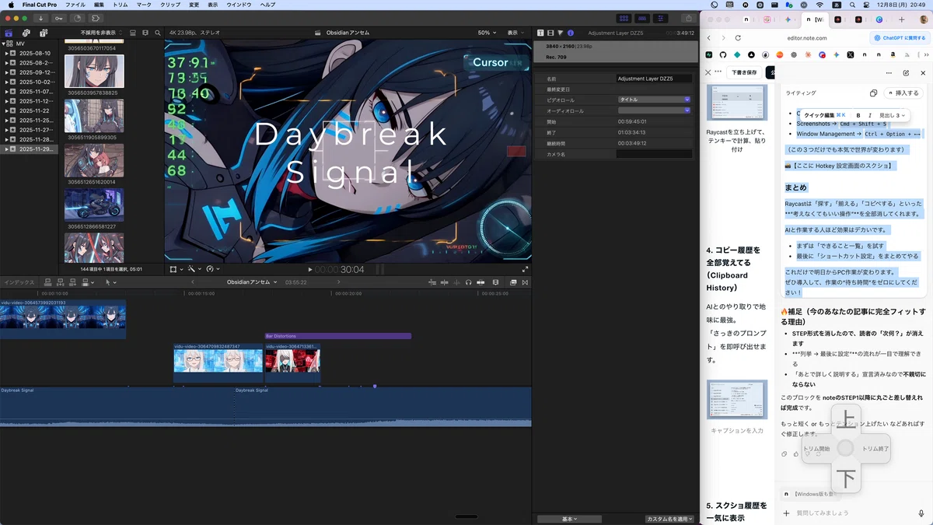Expand the 2025-08-10 event in sidebar
Viewport: 933px width, 525px height.
6,53
